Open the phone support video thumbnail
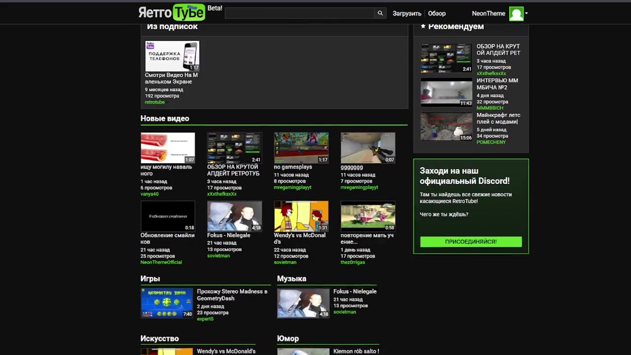The image size is (631, 355). (172, 56)
